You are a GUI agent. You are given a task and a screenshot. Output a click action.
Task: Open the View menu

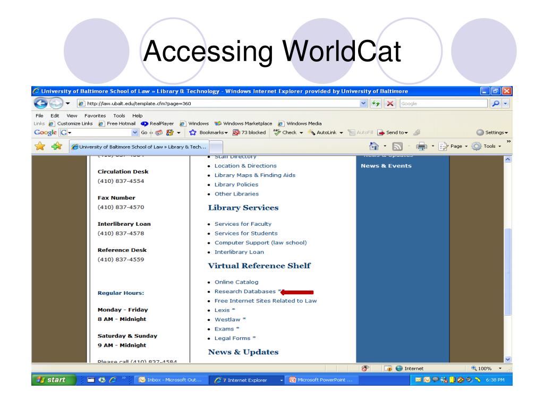coord(72,115)
